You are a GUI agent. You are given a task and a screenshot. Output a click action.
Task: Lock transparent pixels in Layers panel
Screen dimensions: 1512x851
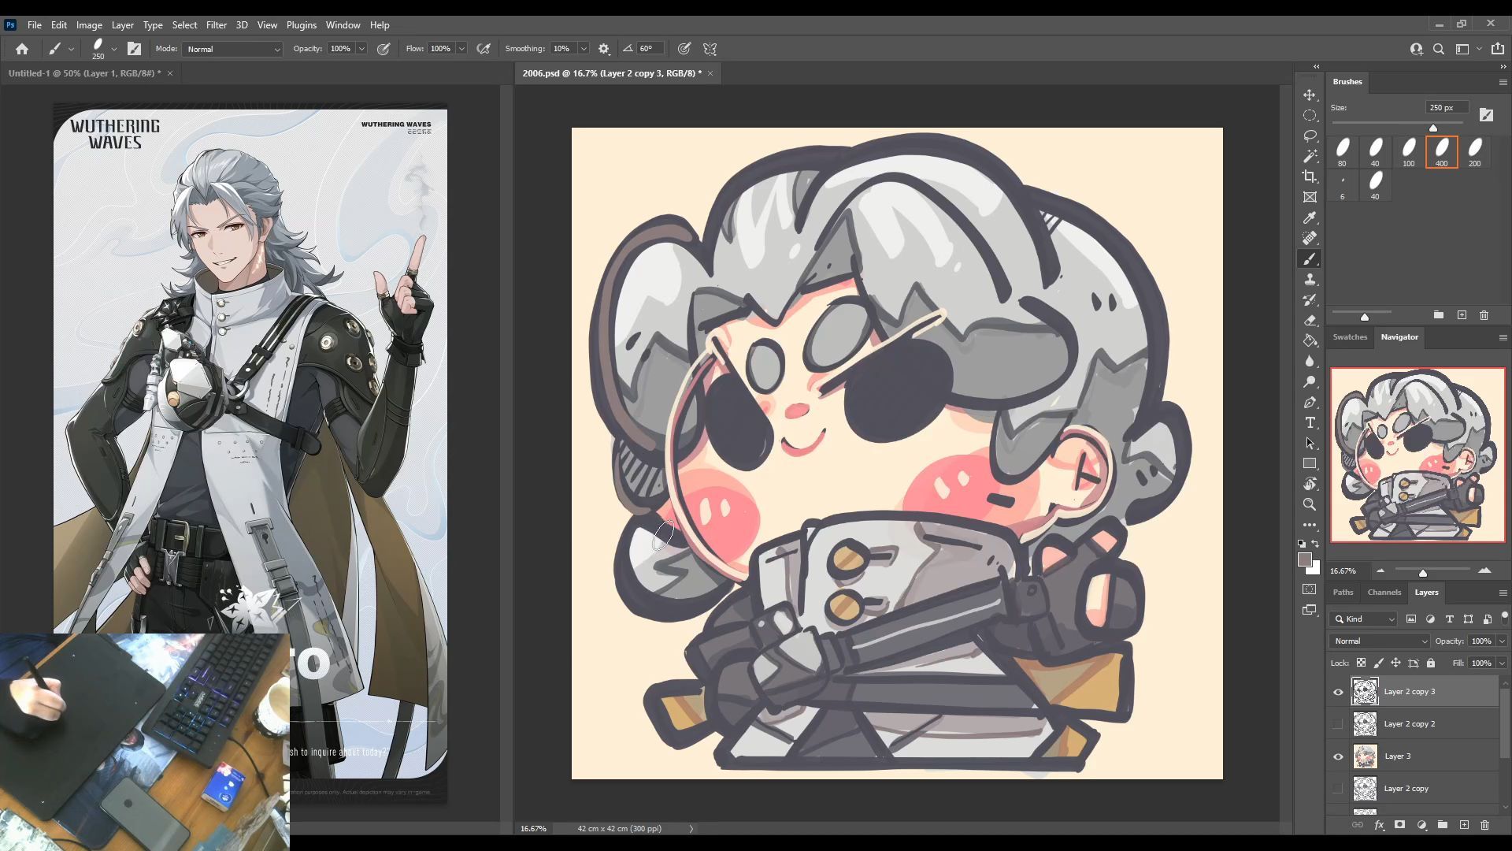pyautogui.click(x=1361, y=663)
